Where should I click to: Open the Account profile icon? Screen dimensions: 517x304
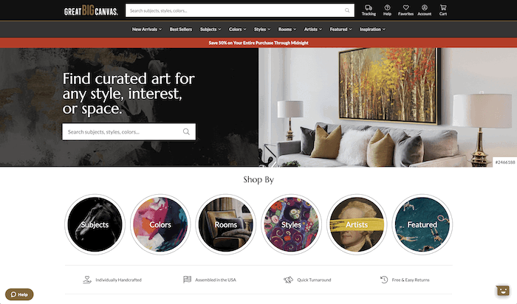coord(425,7)
